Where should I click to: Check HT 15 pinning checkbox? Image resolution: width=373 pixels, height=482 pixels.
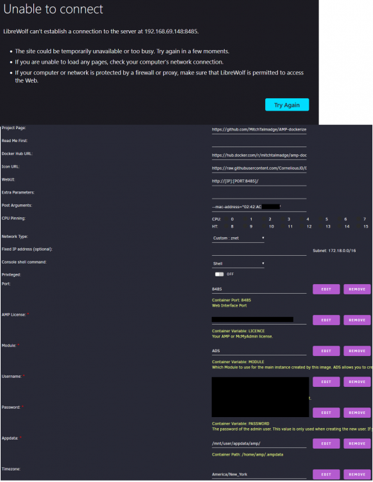click(x=359, y=227)
